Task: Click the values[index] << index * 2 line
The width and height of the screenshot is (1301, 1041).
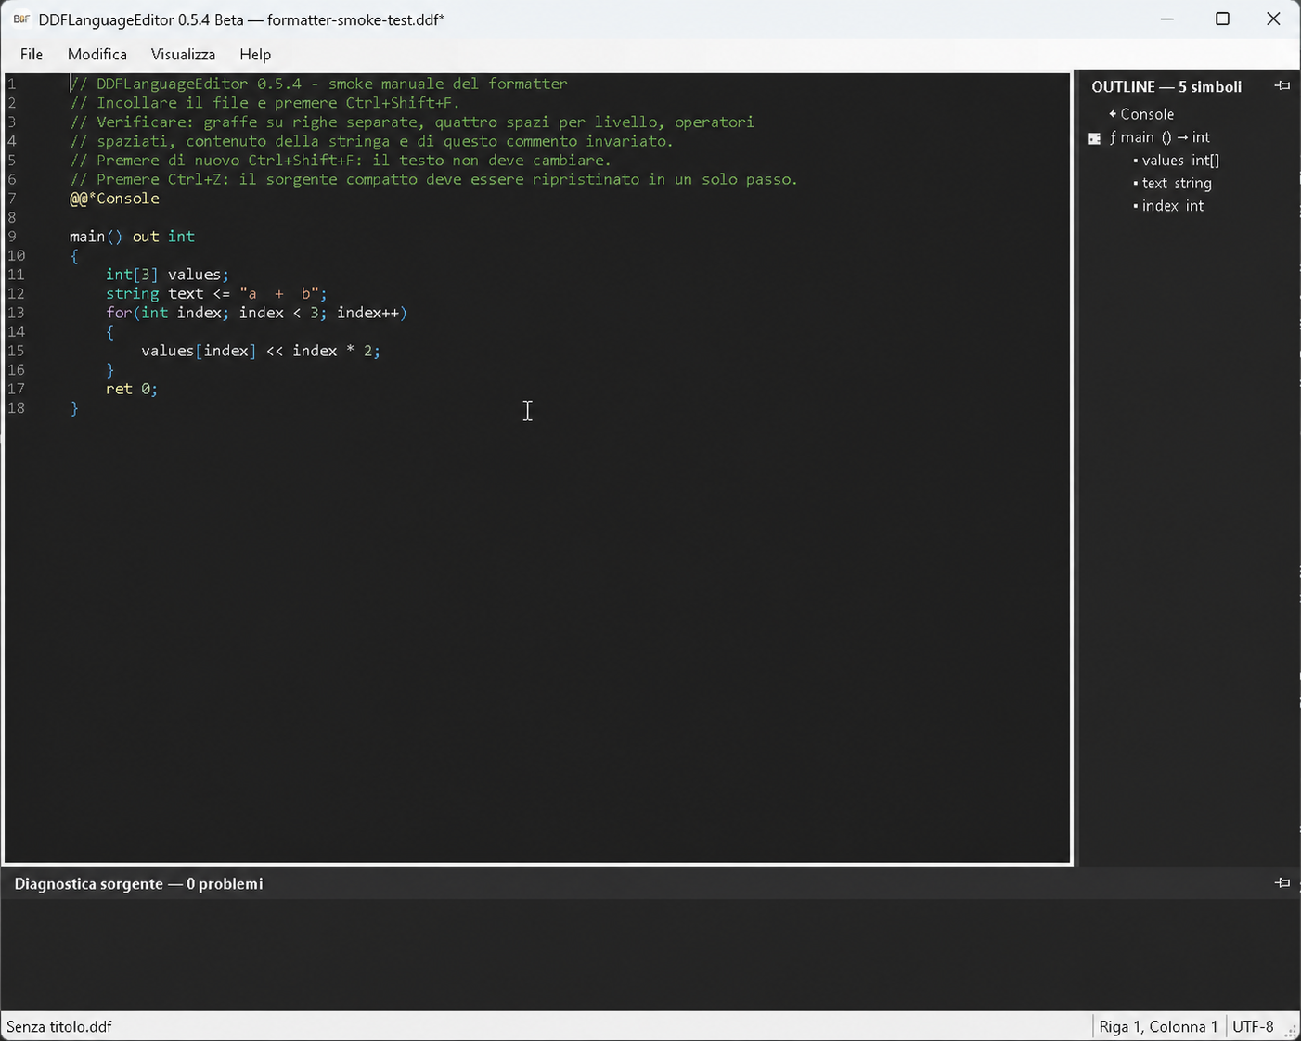Action: (x=261, y=351)
